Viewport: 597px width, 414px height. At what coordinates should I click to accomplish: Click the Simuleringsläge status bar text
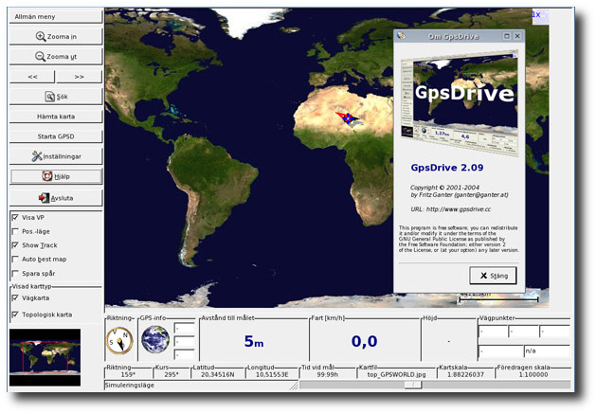[130, 385]
